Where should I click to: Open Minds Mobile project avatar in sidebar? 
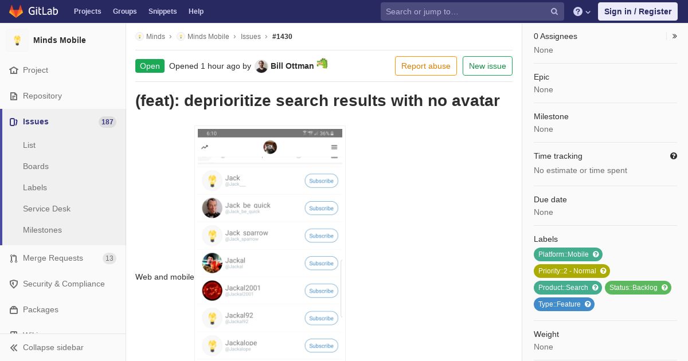[17, 40]
